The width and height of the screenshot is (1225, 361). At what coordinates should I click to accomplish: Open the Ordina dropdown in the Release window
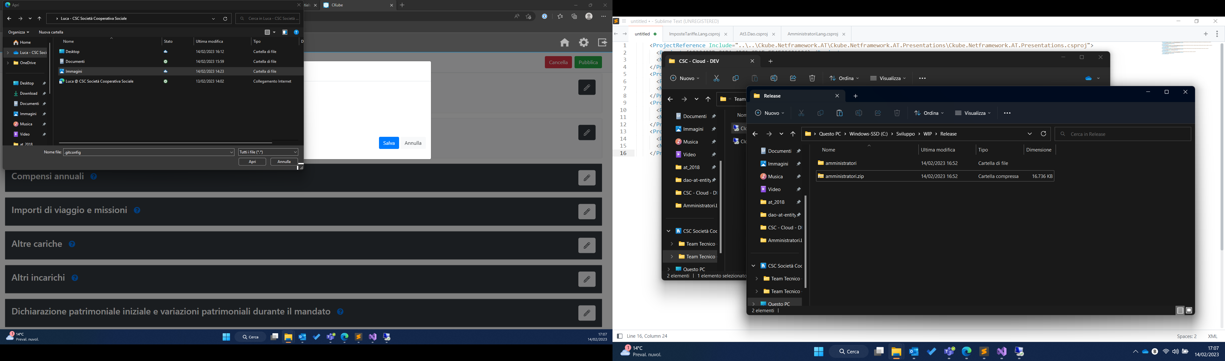click(929, 113)
